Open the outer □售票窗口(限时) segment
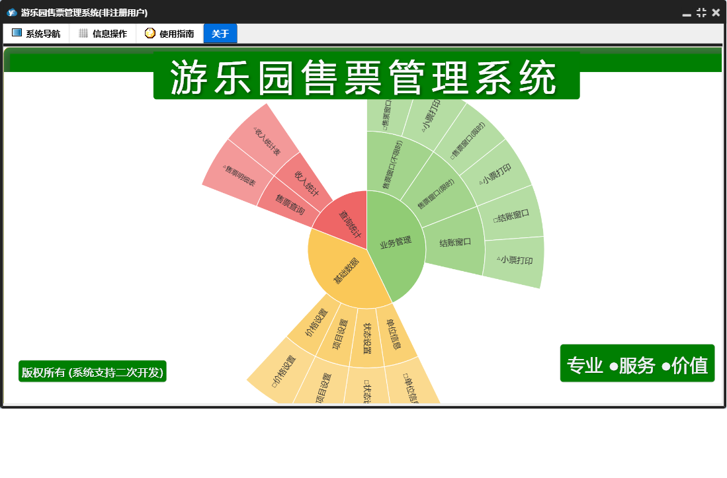The image size is (727, 478). coord(468,140)
